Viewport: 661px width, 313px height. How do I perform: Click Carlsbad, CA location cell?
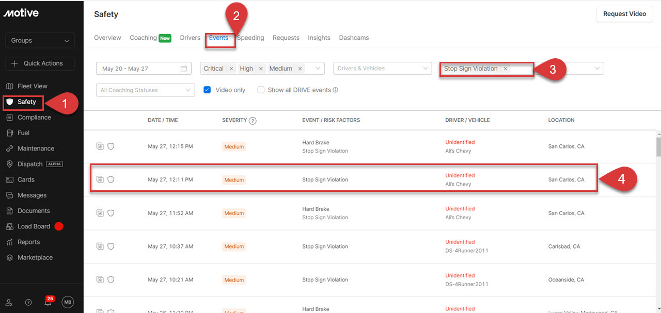point(564,246)
